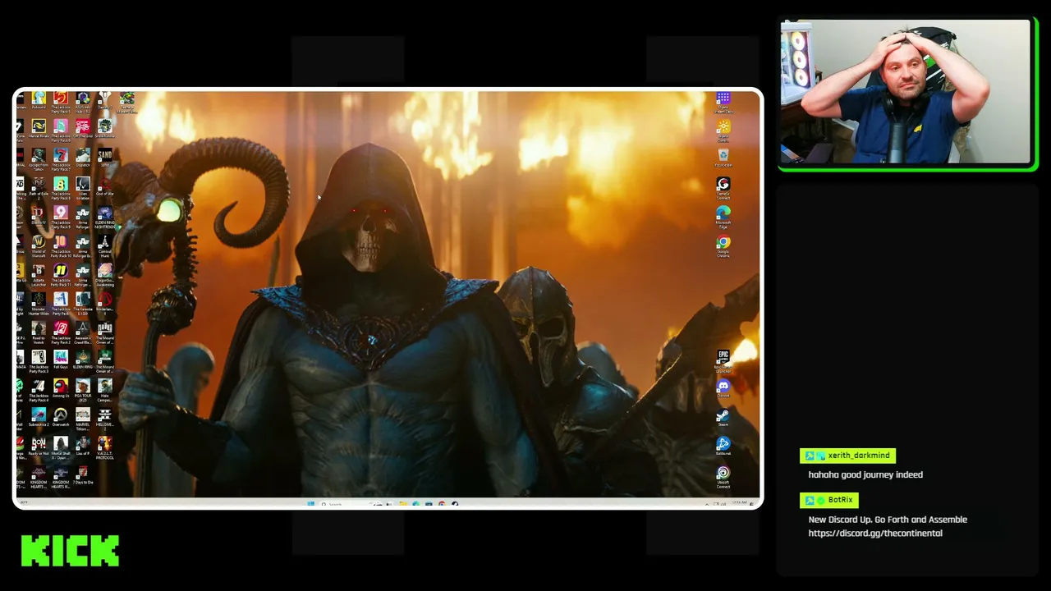1051x591 pixels.
Task: Open the Diablo IV shortcut
Action: point(39,216)
